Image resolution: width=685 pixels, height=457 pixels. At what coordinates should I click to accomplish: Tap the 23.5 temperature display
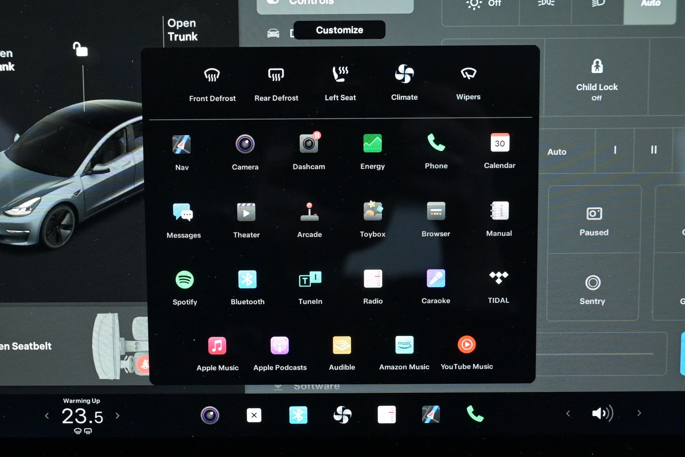[x=82, y=416]
